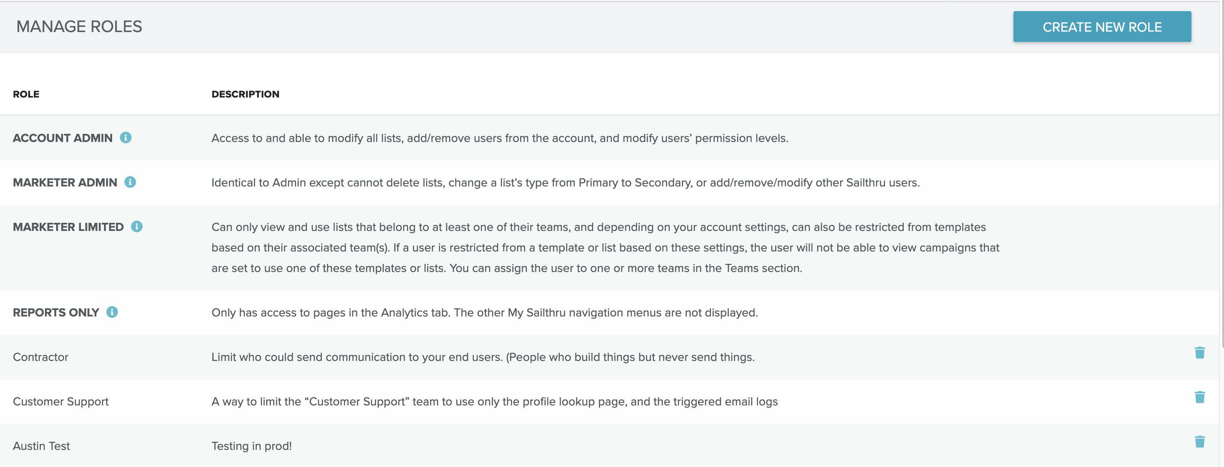This screenshot has width=1224, height=467.
Task: Click the Account Admin role name
Action: pos(62,138)
